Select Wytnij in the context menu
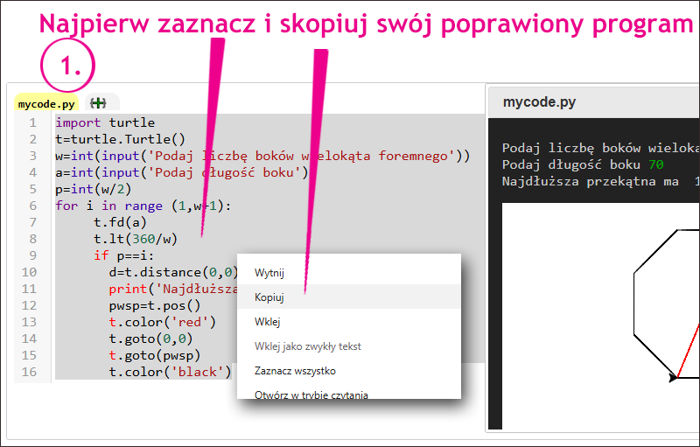Viewport: 700px width, 447px height. click(269, 273)
